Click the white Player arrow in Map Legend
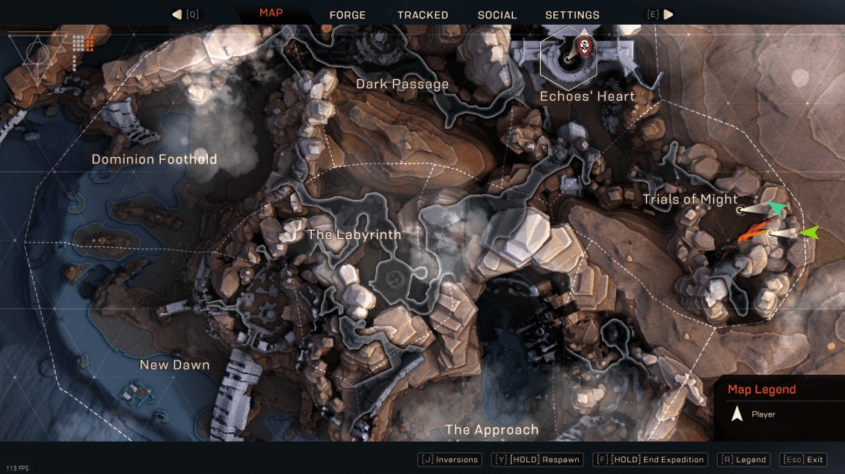This screenshot has width=845, height=474. pyautogui.click(x=737, y=414)
